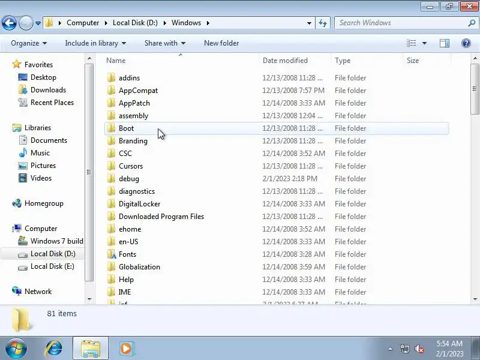The width and height of the screenshot is (480, 360).
Task: Open the address bar history dropdown
Action: tap(309, 23)
